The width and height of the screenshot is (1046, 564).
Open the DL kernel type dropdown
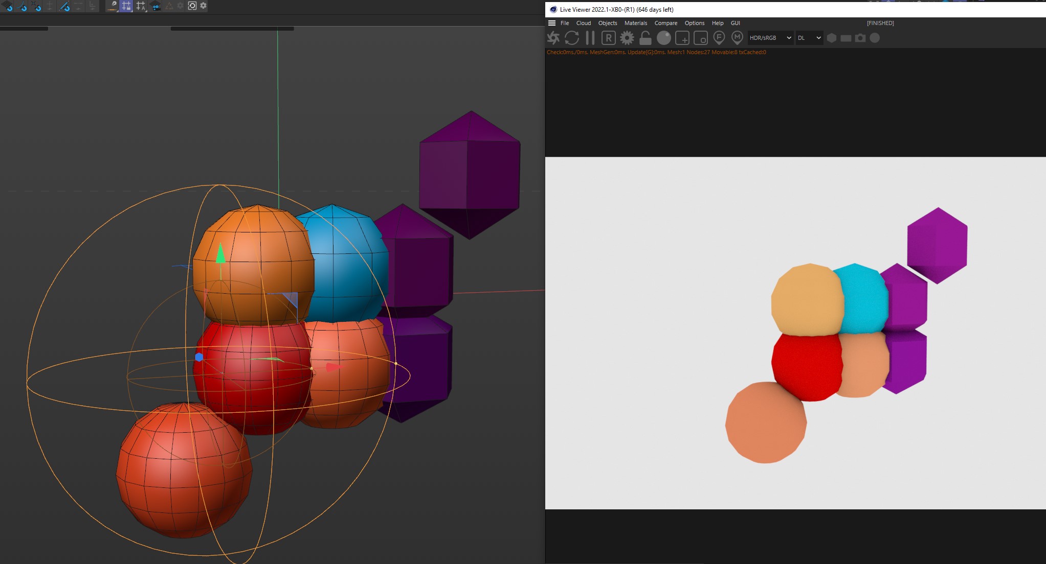[x=809, y=38]
